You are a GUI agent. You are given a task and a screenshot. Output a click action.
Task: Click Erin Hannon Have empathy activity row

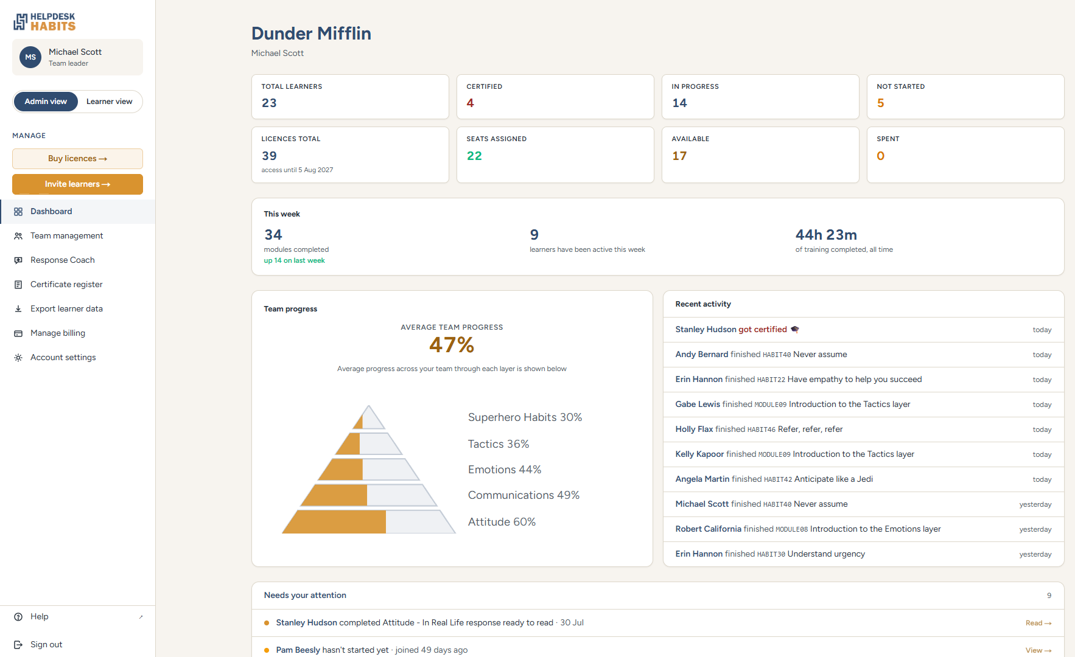point(863,380)
